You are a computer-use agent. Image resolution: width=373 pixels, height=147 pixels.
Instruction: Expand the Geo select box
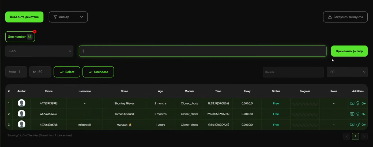(39, 51)
